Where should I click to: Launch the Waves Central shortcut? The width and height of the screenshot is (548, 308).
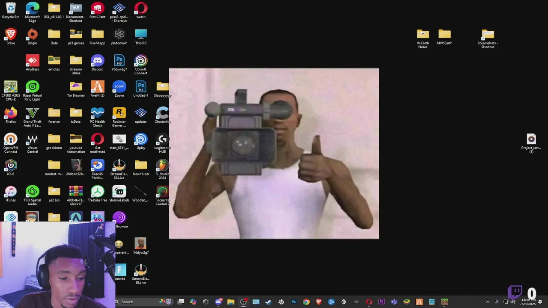tap(33, 143)
